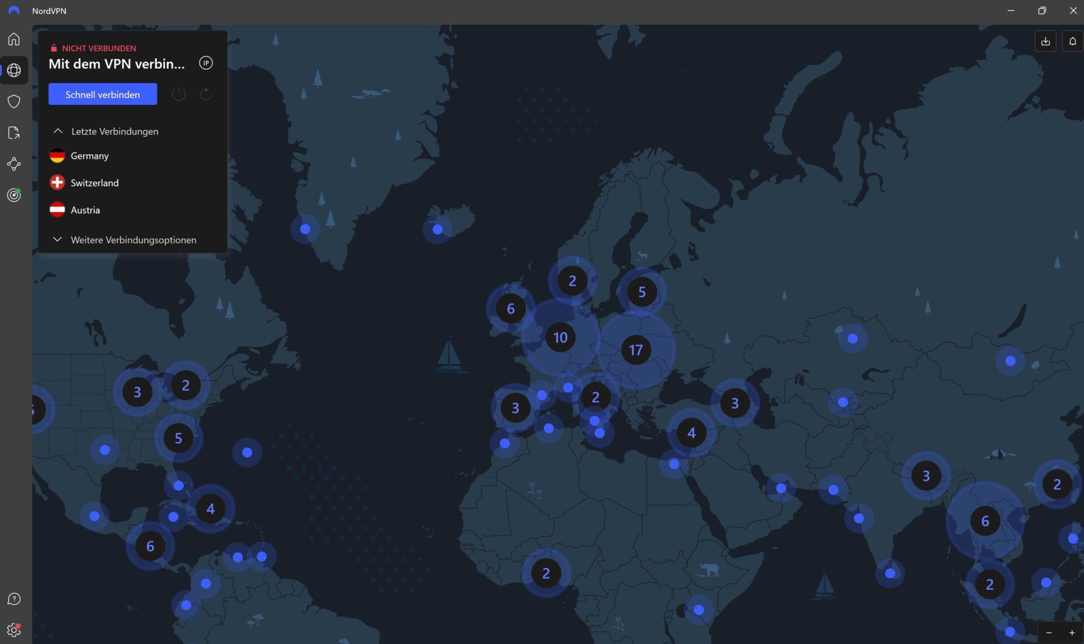Screen dimensions: 1084x644
Task: Click the Central America cluster marker 6
Action: (150, 546)
